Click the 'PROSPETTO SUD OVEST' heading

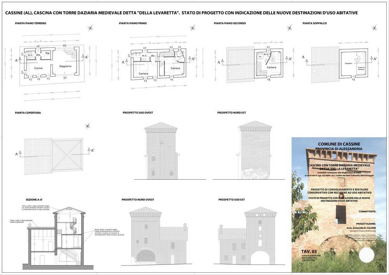tap(138, 113)
